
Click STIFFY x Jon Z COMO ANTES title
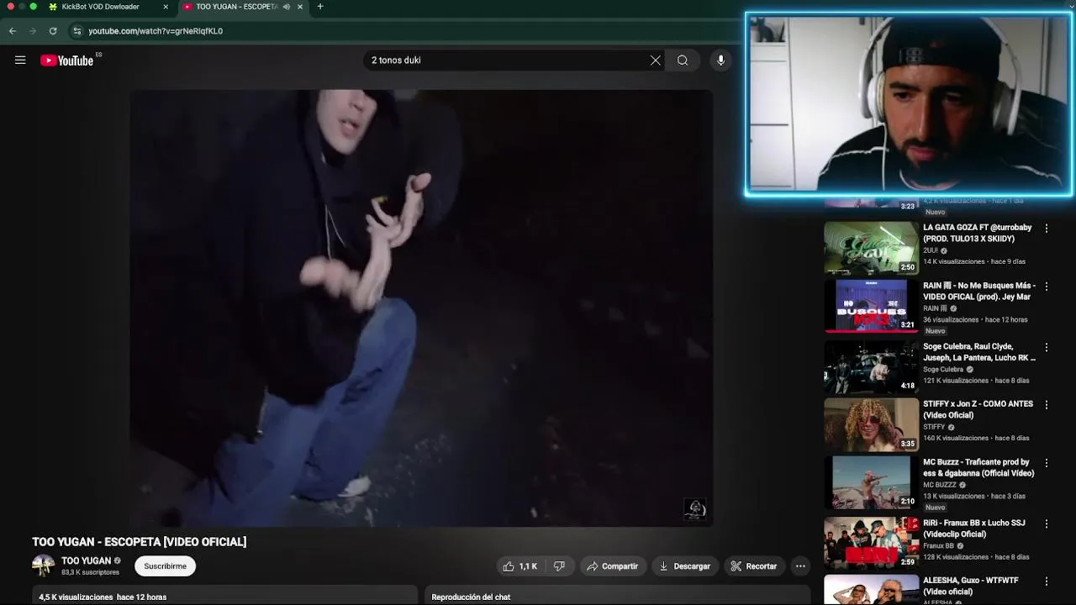point(978,409)
